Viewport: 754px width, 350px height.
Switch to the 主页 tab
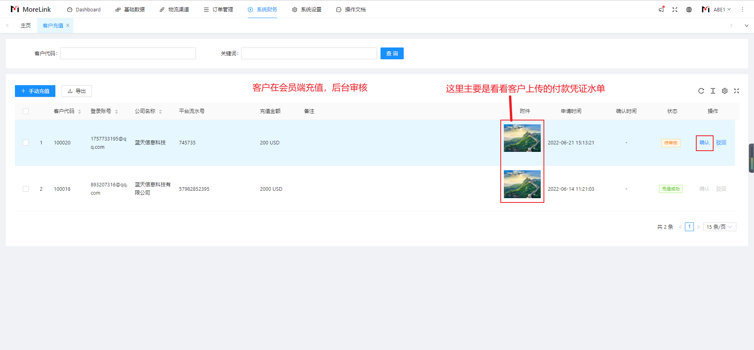tap(26, 26)
